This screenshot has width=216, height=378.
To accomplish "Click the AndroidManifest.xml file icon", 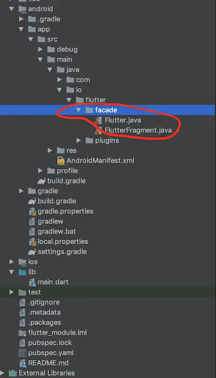I will pyautogui.click(x=61, y=160).
